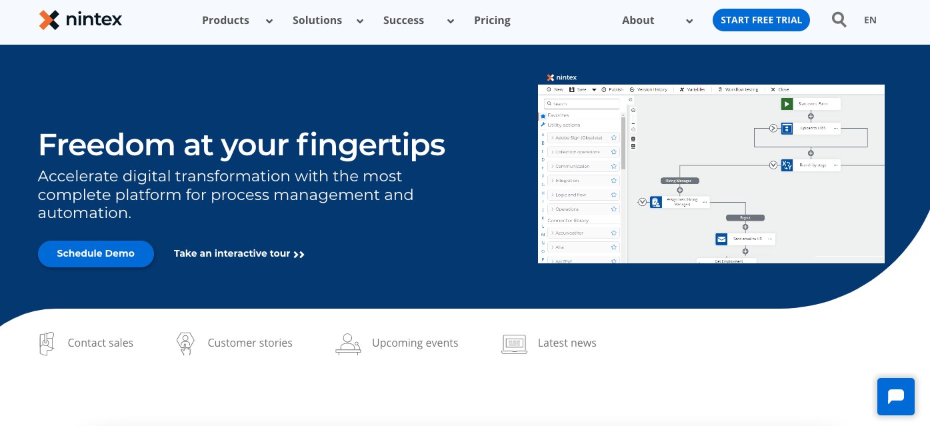Click the Schedule Demo button
The width and height of the screenshot is (930, 426).
pos(96,254)
